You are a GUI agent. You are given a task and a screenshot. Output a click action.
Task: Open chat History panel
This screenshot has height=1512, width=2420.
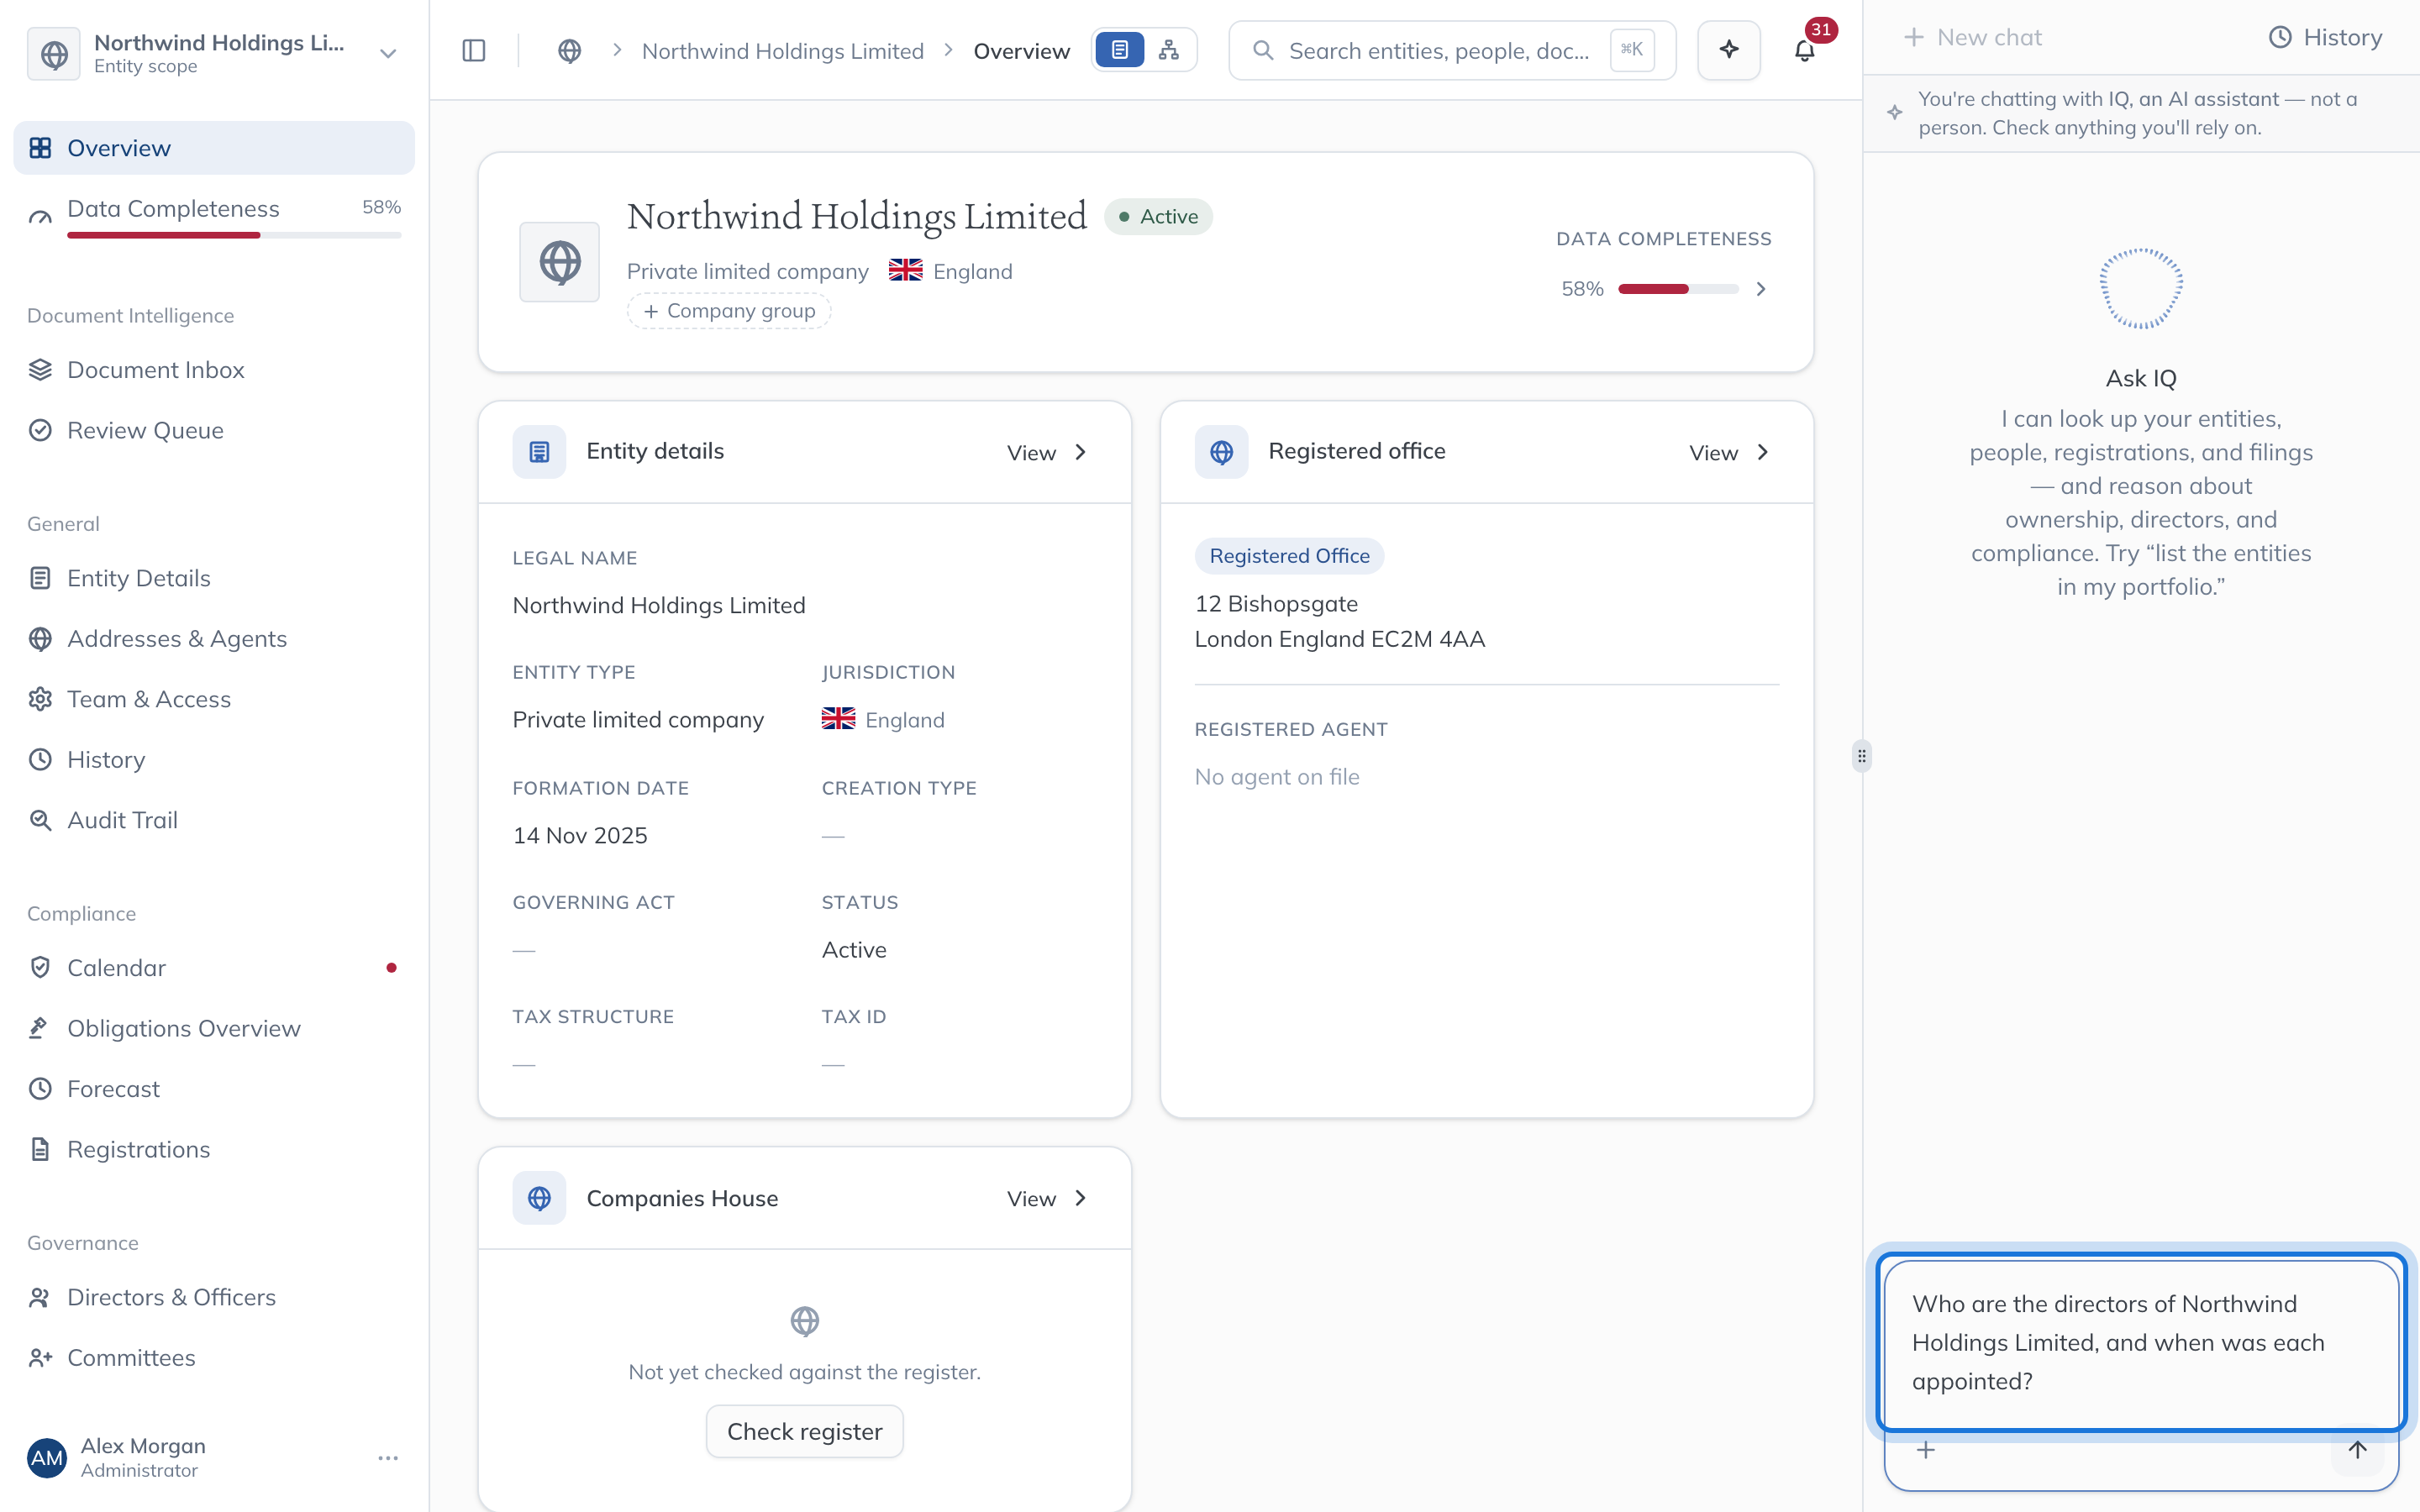click(x=2325, y=37)
